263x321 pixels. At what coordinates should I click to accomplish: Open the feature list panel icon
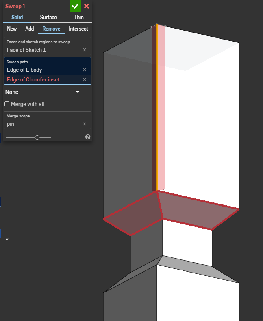pyautogui.click(x=10, y=242)
